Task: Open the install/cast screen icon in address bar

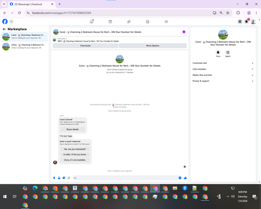Action: pos(215,13)
